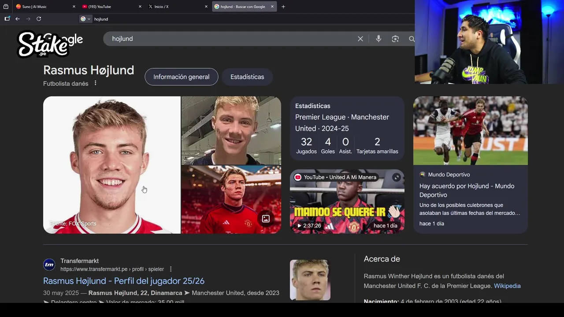Viewport: 564px width, 317px height.
Task: Close the Suno AI Music tab
Action: (x=74, y=7)
